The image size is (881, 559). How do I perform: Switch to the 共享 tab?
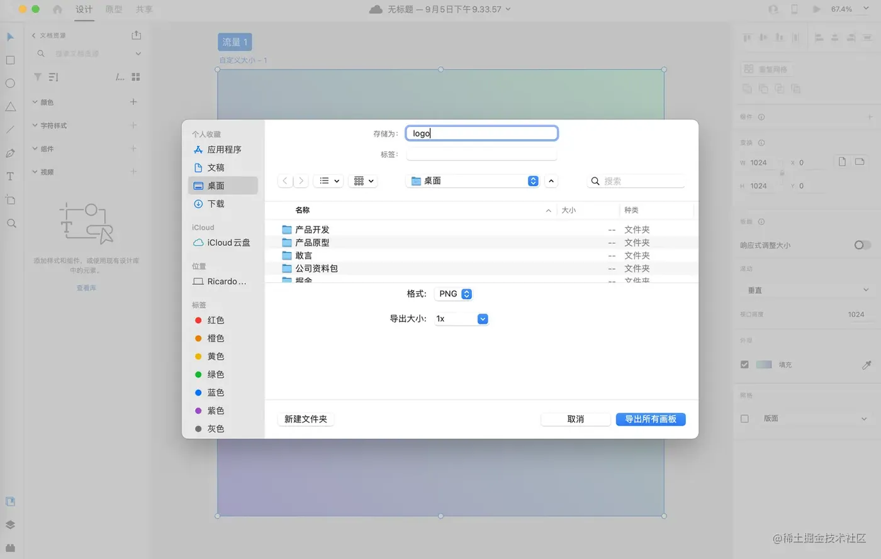tap(144, 9)
